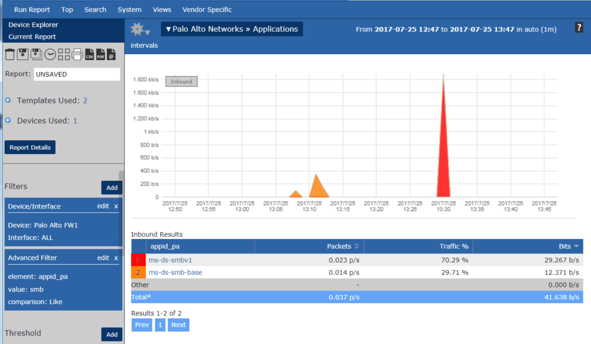Open the System menu

pos(129,9)
